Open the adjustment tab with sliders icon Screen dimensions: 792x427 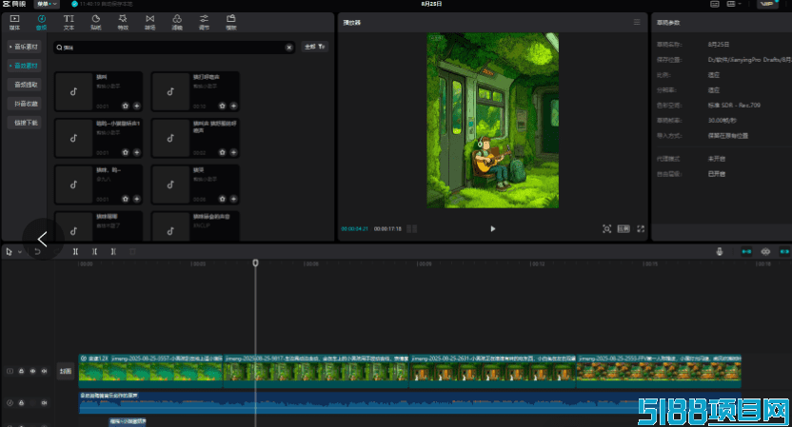(x=204, y=22)
